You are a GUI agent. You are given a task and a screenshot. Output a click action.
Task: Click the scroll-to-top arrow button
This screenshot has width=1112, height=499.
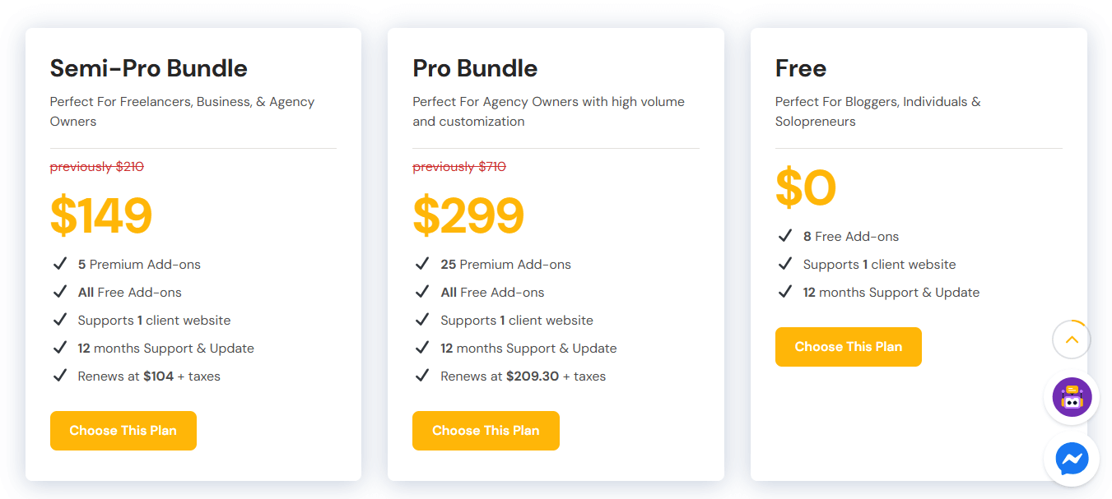1072,339
